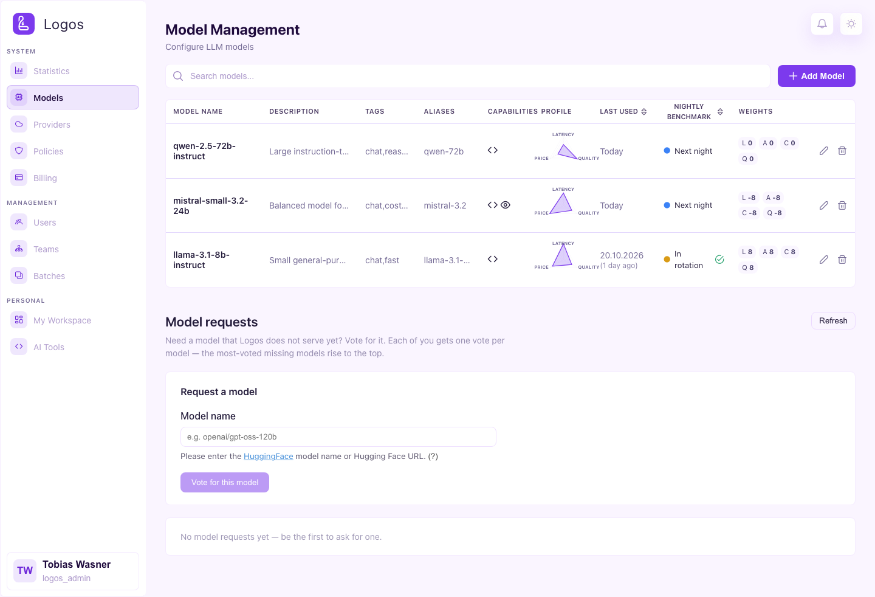The image size is (875, 597).
Task: Click capabilities profile triangle chart for llama row
Action: (563, 257)
